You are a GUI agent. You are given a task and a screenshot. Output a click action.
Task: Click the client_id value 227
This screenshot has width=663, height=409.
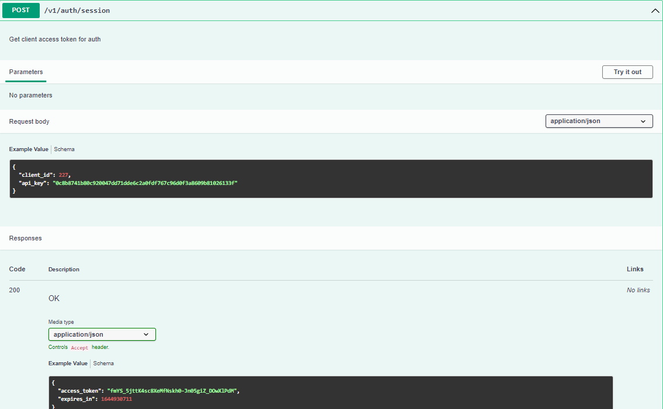pyautogui.click(x=64, y=175)
